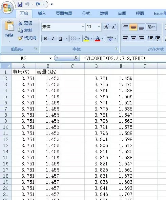
Task: Switch to the 插入 ribbon tab
Action: [42, 14]
